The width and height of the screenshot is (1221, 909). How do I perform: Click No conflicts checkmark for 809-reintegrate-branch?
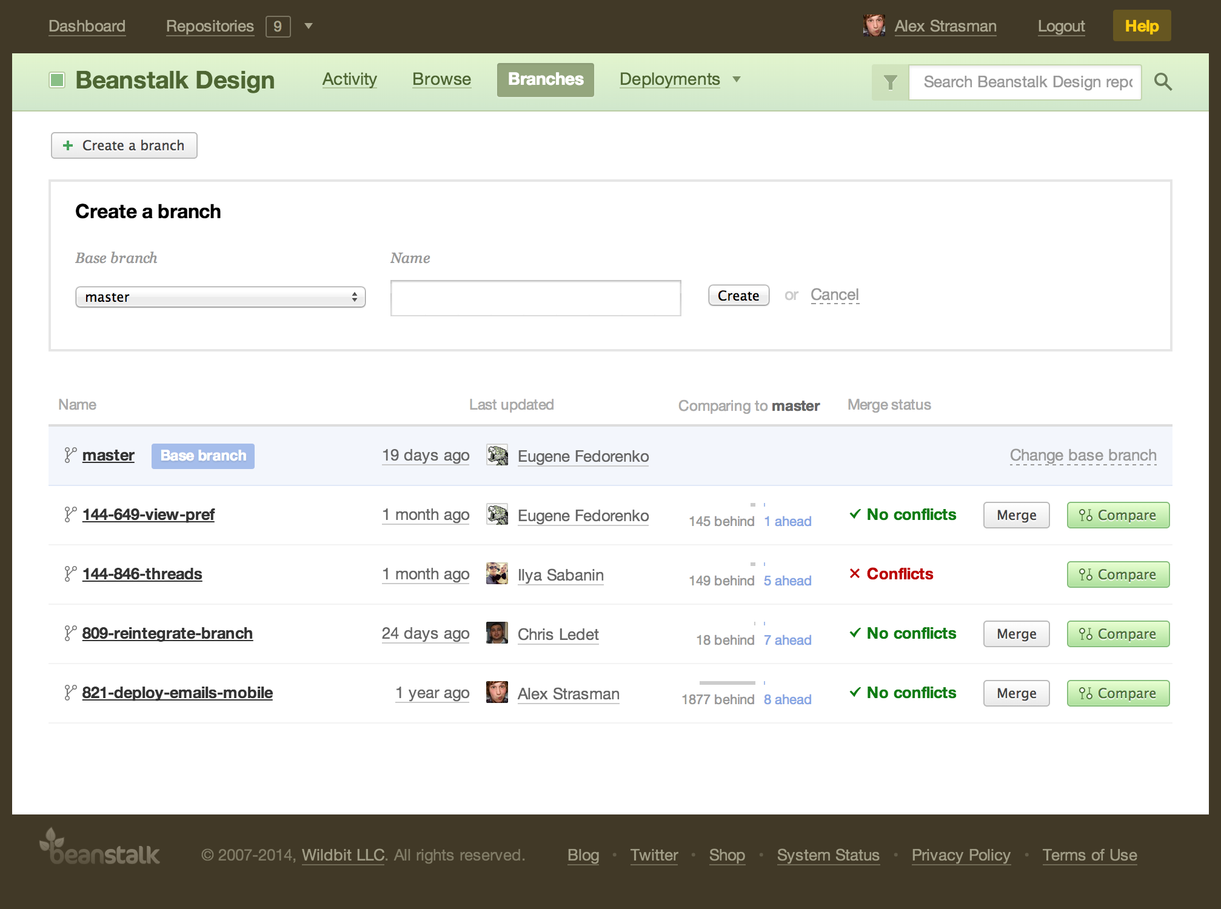coord(855,633)
